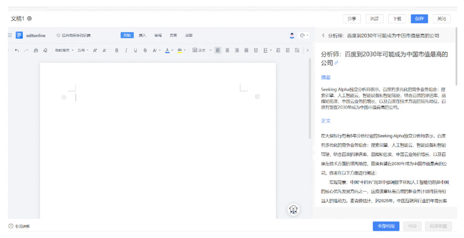Apply strikethrough formatting
Viewport: 464px width, 238px height.
[145, 51]
